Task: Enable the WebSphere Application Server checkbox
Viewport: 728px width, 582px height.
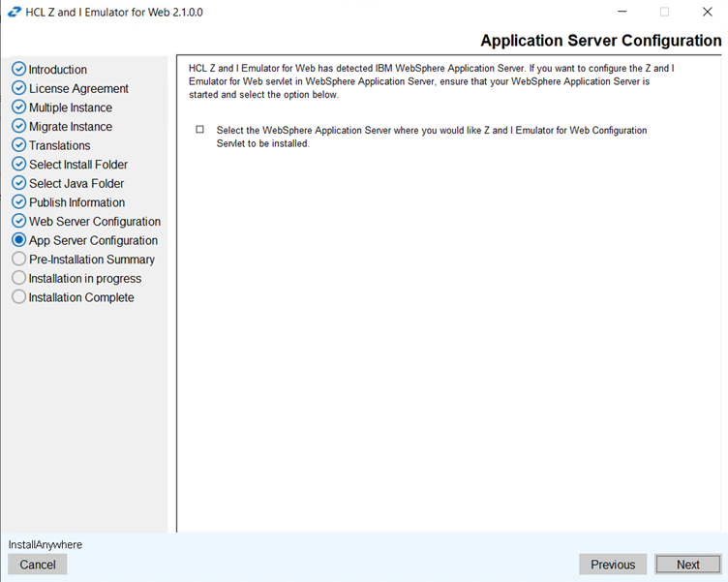Action: [199, 130]
